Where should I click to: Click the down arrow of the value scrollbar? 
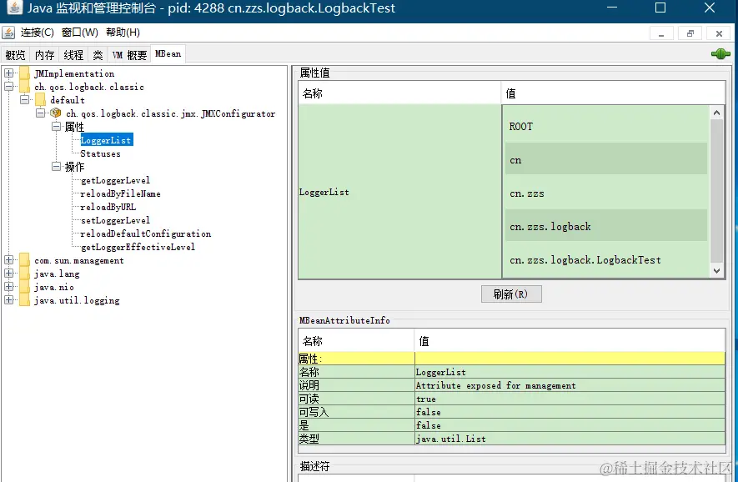coord(718,270)
